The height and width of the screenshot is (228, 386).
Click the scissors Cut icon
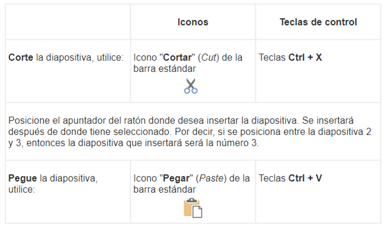tap(191, 86)
